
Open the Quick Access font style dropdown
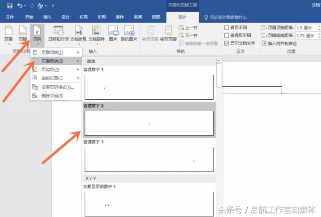pos(46,6)
